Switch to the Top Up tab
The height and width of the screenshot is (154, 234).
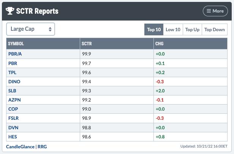pyautogui.click(x=192, y=30)
